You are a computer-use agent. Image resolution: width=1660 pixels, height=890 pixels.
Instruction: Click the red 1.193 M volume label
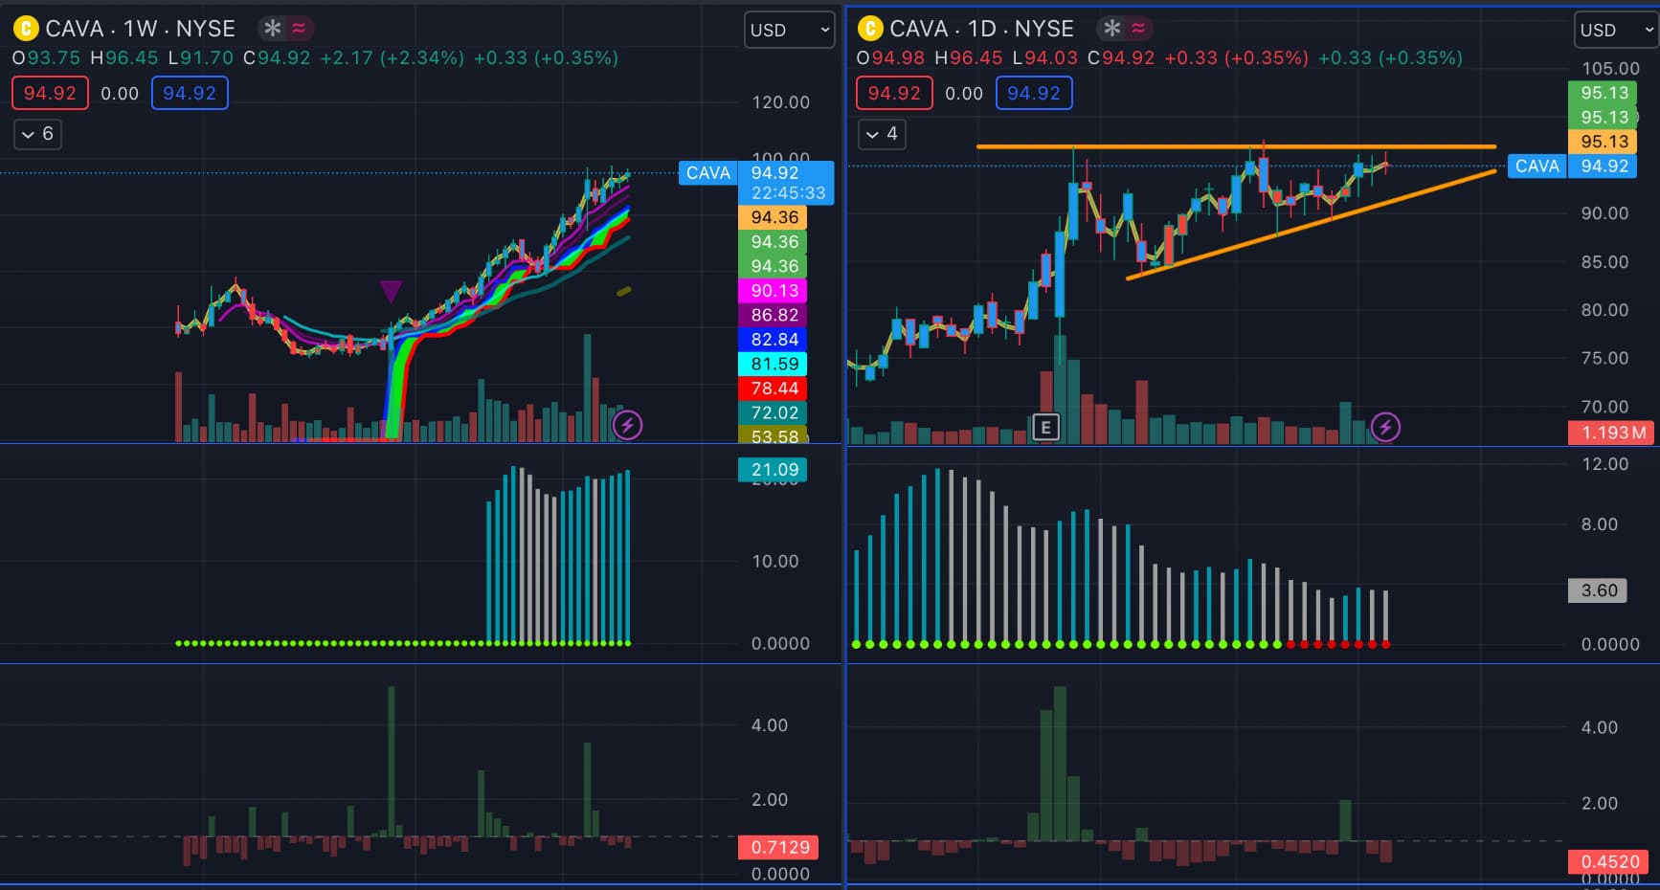coord(1612,433)
